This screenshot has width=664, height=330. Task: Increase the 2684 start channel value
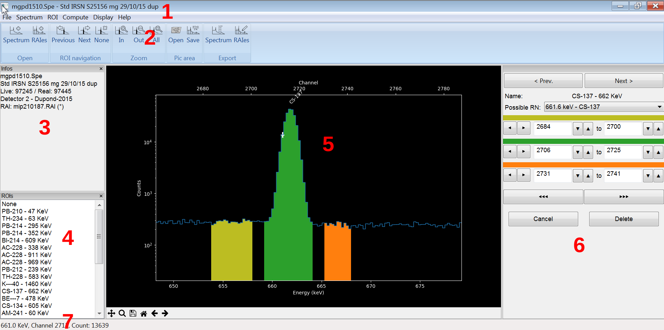[588, 128]
